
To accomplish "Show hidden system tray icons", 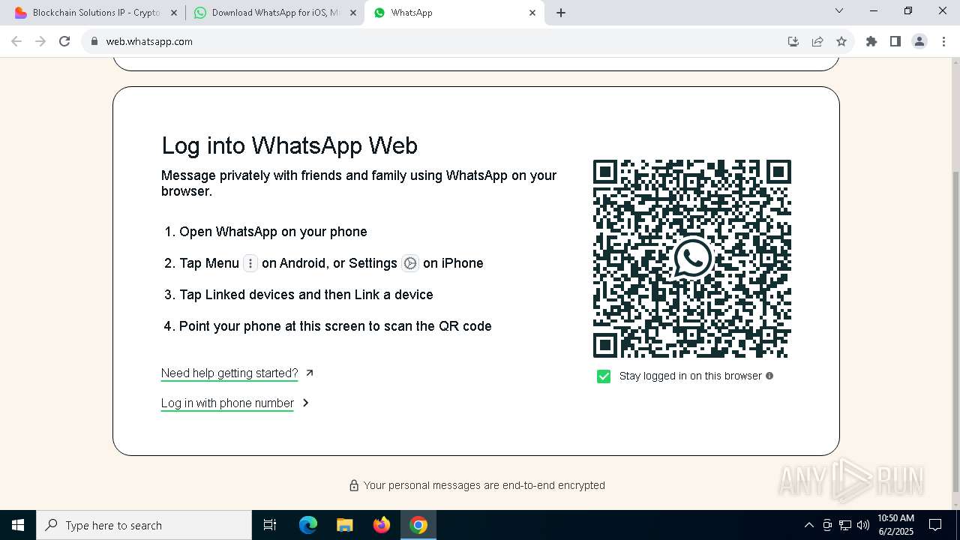I will tap(808, 525).
